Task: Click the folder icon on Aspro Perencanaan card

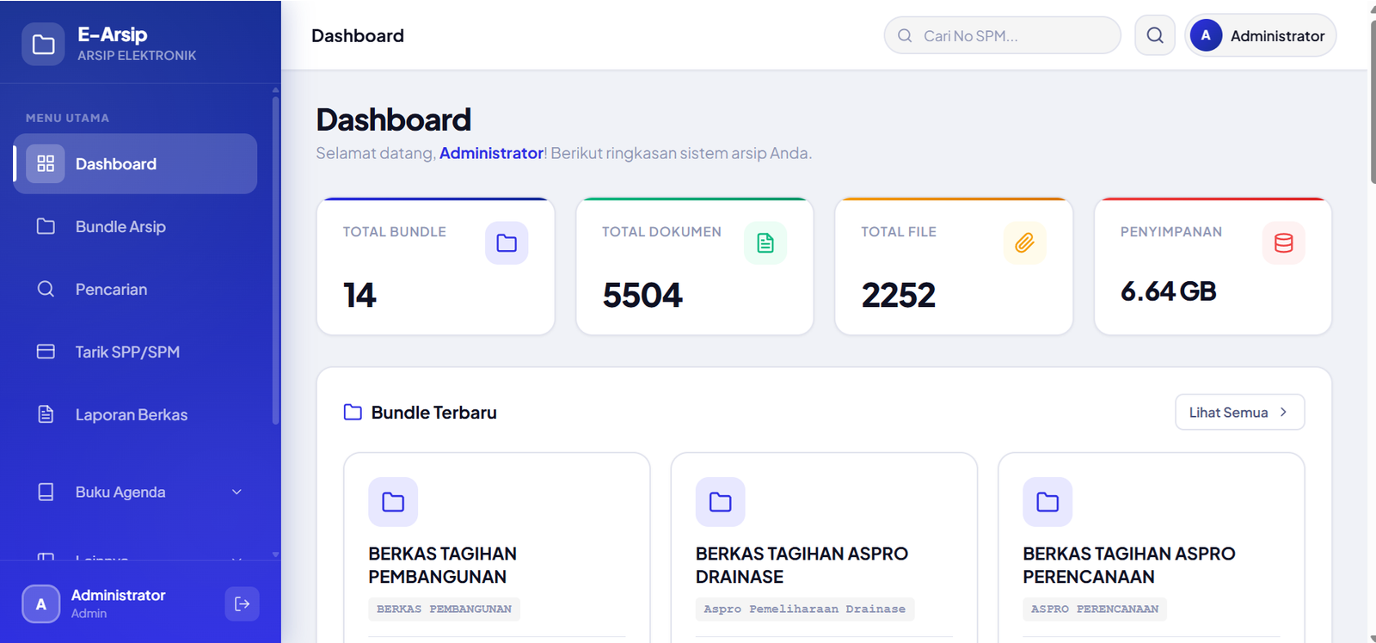Action: point(1047,502)
